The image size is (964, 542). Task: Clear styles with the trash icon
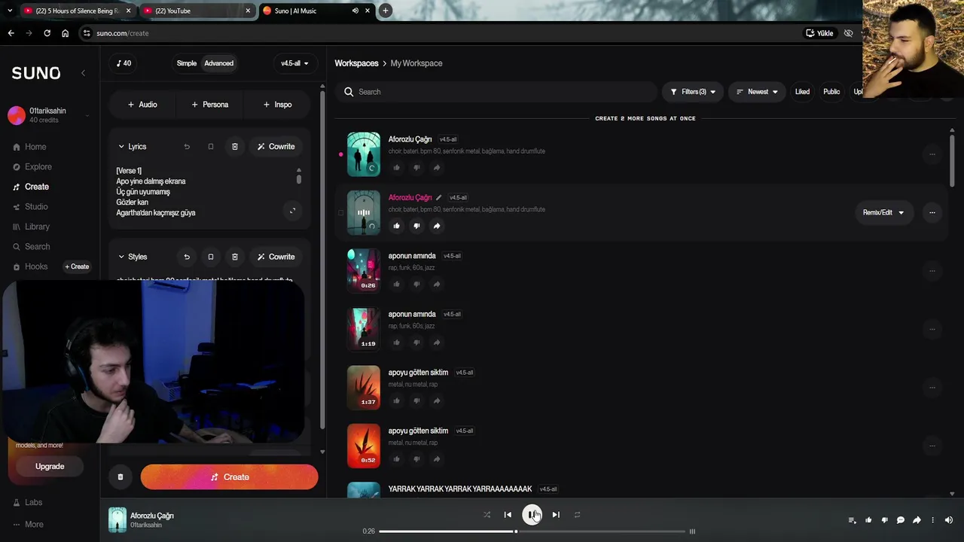235,257
